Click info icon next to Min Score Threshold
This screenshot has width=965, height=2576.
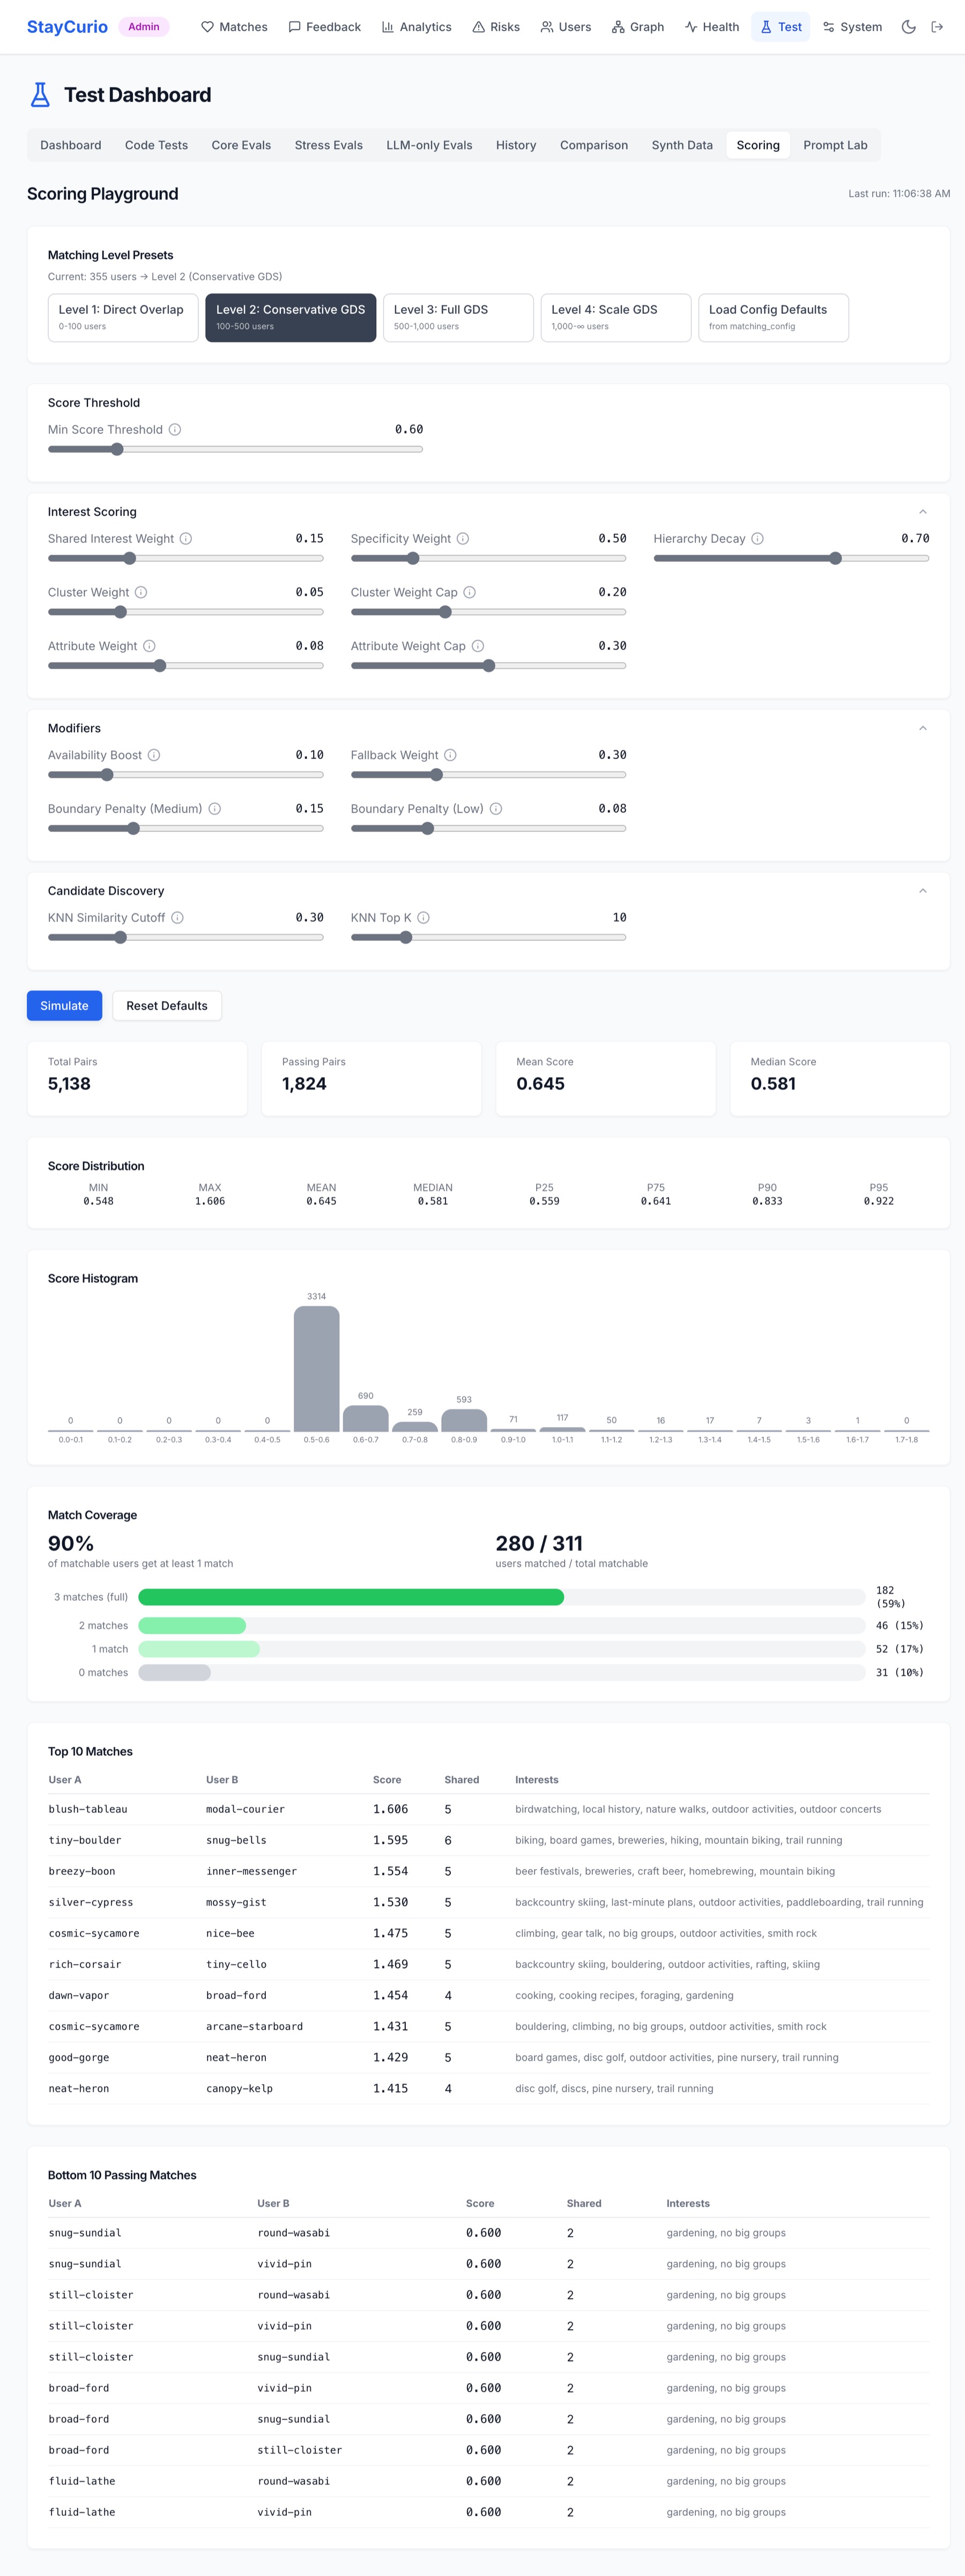tap(175, 430)
